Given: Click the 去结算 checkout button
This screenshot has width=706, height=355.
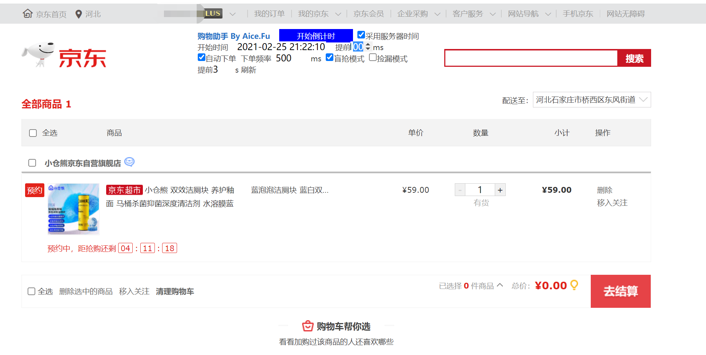Looking at the screenshot, I should point(621,291).
